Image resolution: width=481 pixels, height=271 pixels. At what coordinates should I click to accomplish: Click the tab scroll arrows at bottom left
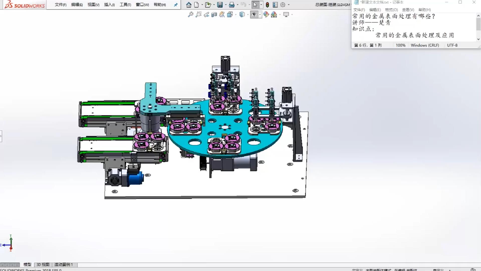10,265
